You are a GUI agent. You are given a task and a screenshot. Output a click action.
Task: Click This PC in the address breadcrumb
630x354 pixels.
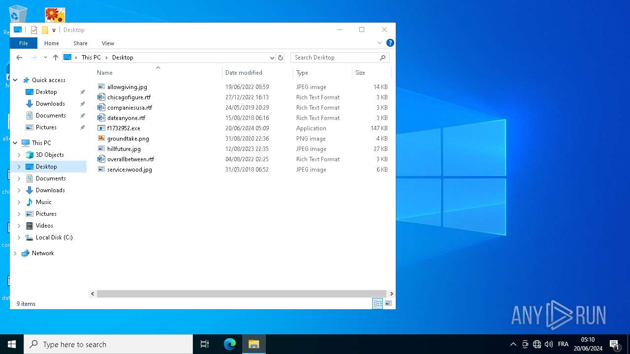click(x=91, y=58)
